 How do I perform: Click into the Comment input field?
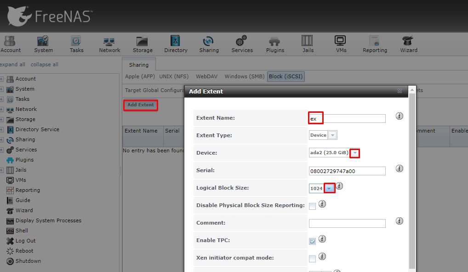pyautogui.click(x=347, y=223)
